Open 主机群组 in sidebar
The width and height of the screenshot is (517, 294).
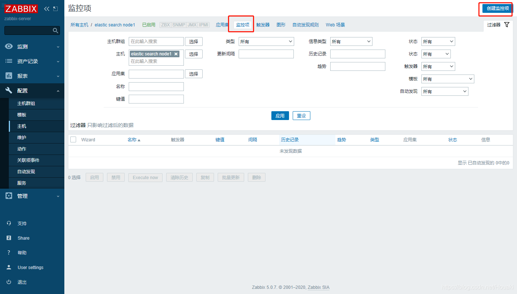[x=36, y=104]
